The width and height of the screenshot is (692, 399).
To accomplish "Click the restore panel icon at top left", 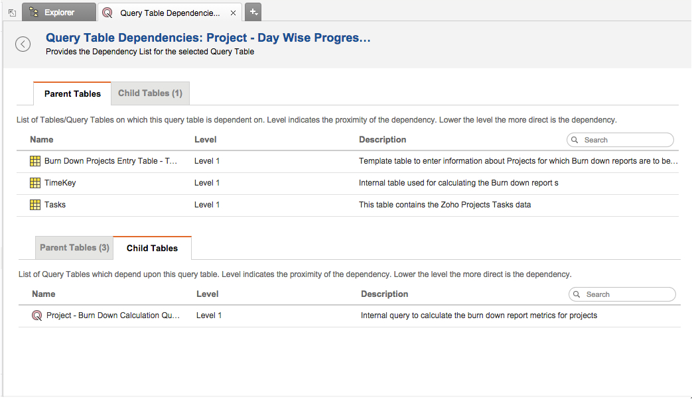I will pyautogui.click(x=12, y=13).
